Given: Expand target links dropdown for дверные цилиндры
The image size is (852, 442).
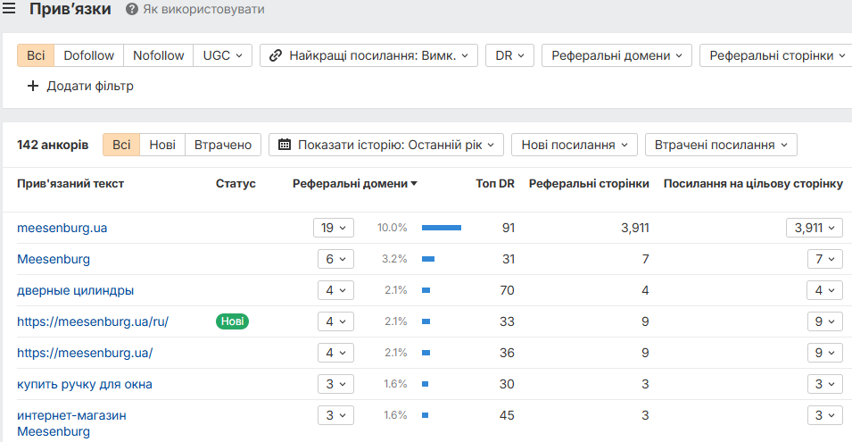Looking at the screenshot, I should 825,290.
